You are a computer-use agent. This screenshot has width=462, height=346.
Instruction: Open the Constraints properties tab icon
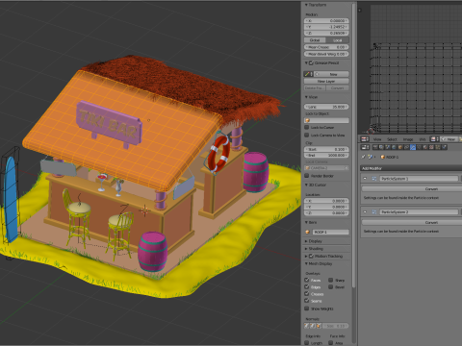[406, 147]
